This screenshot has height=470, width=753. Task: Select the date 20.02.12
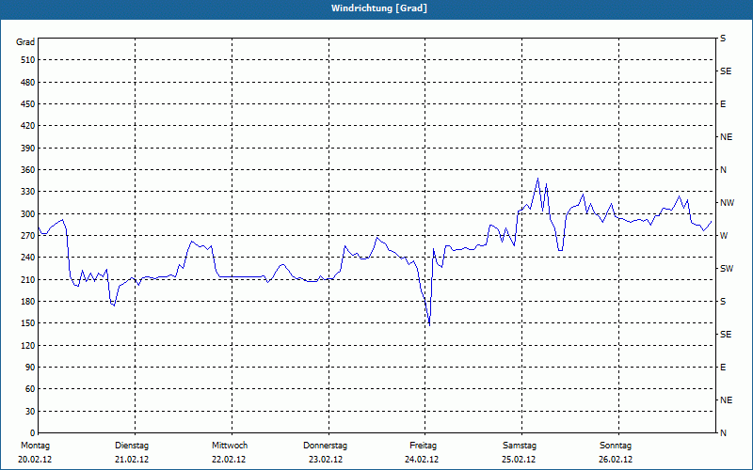click(35, 460)
